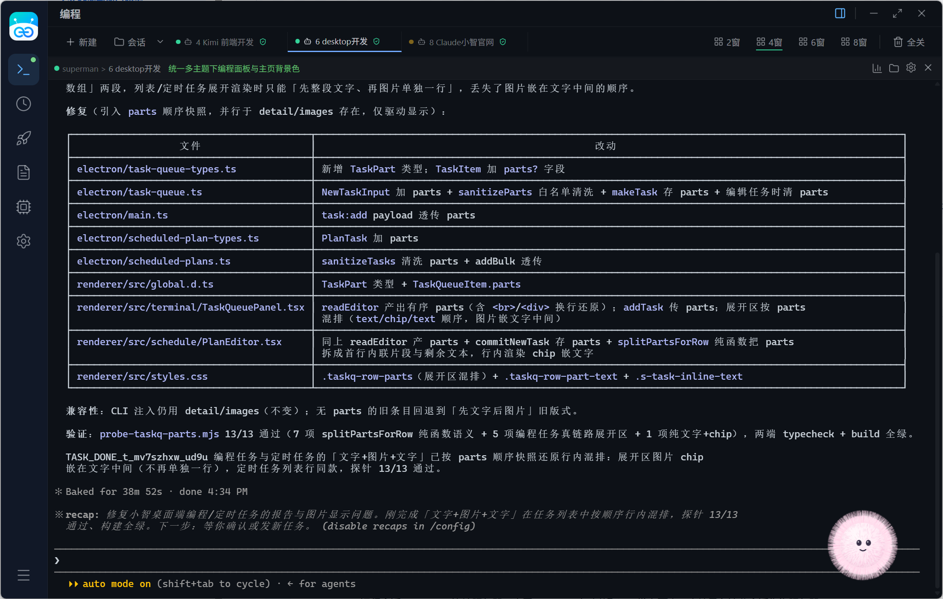Image resolution: width=943 pixels, height=599 pixels.
Task: Expand the 会话 dropdown chevron
Action: click(160, 42)
